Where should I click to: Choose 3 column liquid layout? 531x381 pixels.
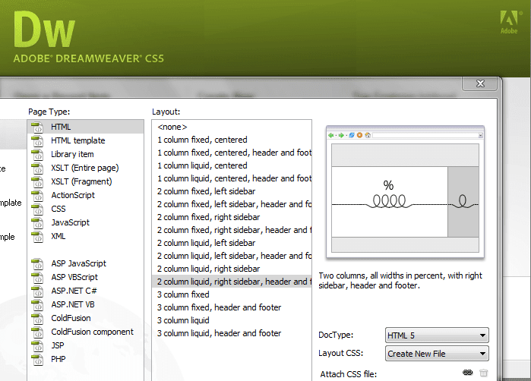(x=232, y=320)
